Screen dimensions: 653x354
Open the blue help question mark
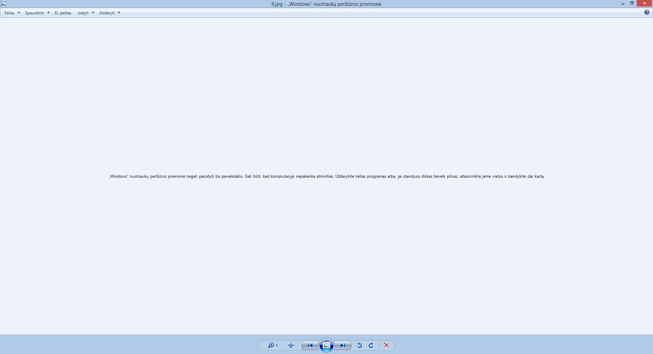pyautogui.click(x=647, y=13)
